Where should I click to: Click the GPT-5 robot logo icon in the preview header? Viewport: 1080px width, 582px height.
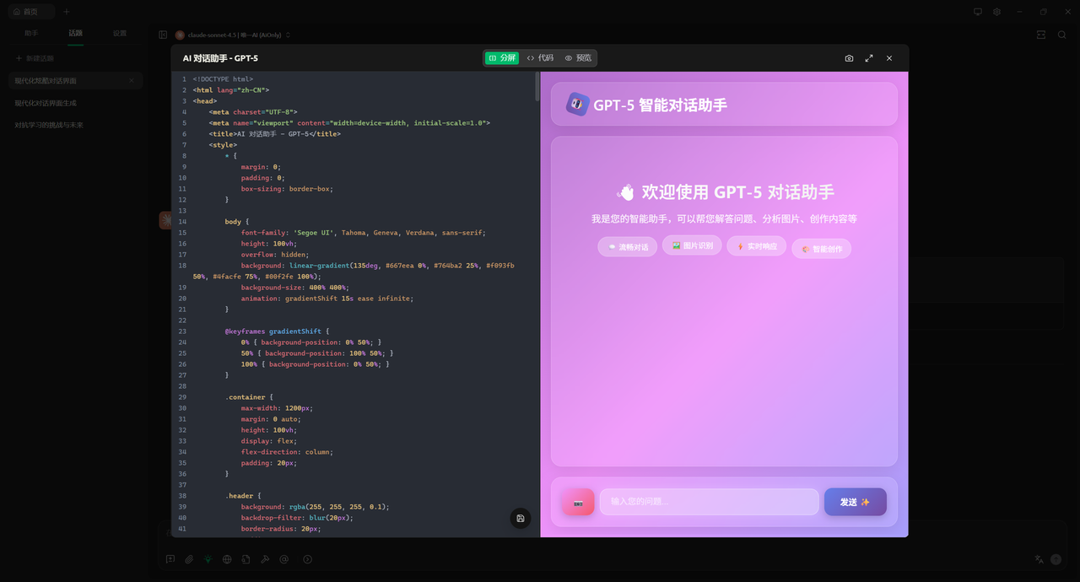[577, 104]
